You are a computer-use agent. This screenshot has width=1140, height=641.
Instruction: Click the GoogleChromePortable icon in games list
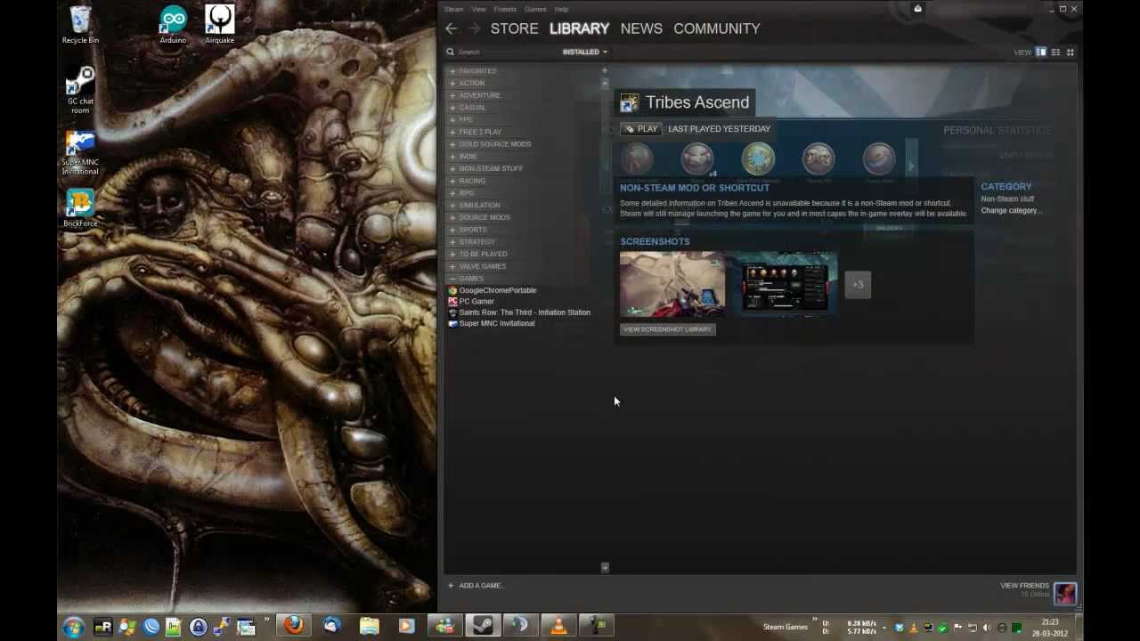click(452, 290)
